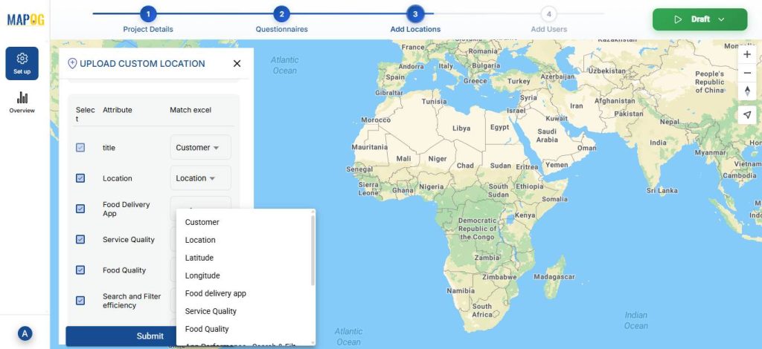Click the Set up gear icon
The image size is (762, 349).
(22, 59)
